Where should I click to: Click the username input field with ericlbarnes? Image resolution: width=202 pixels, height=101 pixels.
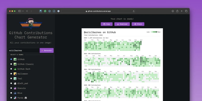pos(24,50)
